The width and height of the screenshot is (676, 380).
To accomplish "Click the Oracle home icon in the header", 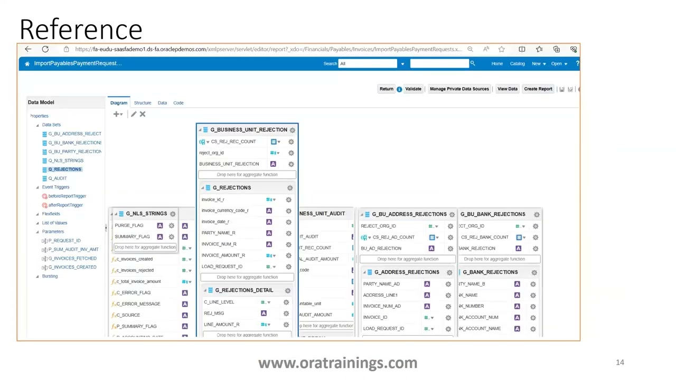I will coord(27,63).
